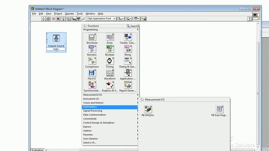Click the Abort Execution button
The width and height of the screenshot is (269, 151).
tap(53, 18)
